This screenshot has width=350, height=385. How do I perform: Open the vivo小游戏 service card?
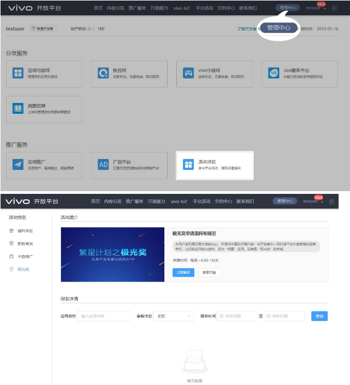pyautogui.click(x=214, y=74)
